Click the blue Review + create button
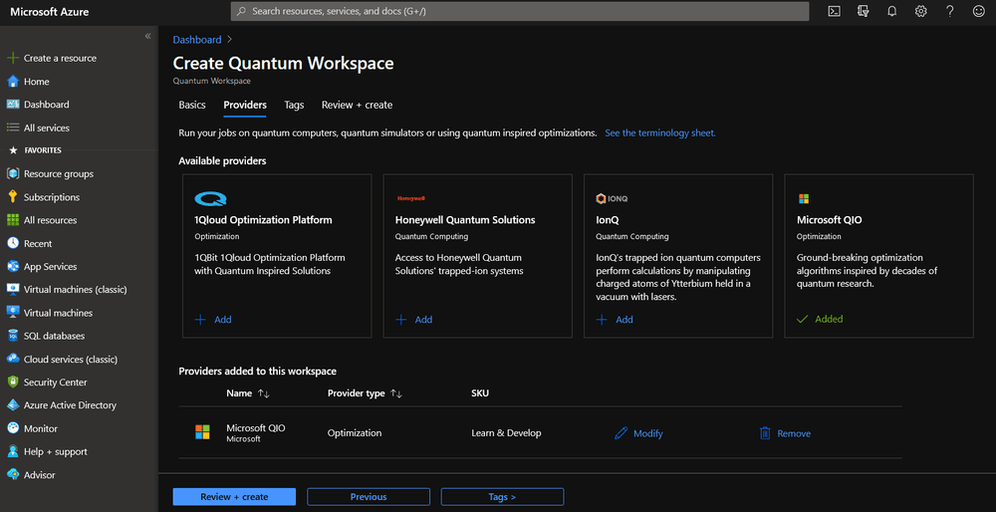This screenshot has width=996, height=512. click(234, 497)
